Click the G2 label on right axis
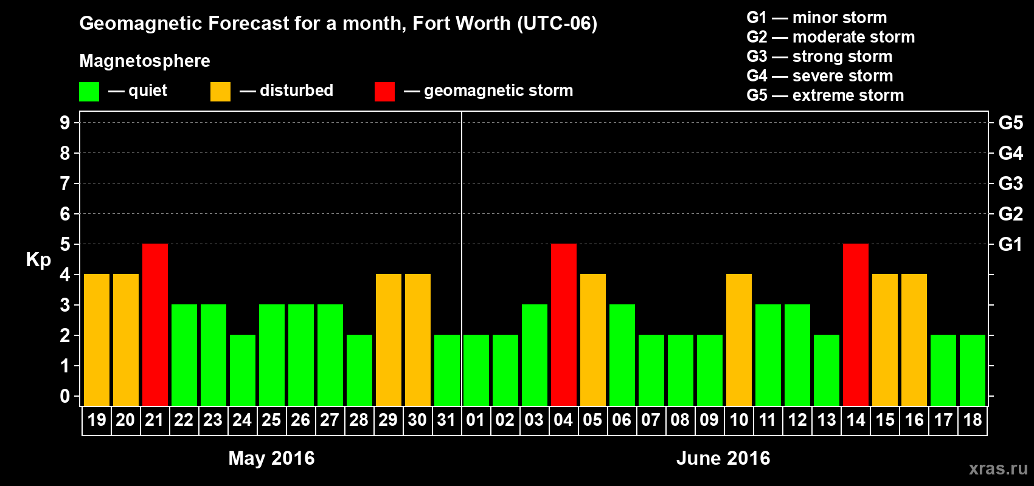The image size is (1034, 486). pyautogui.click(x=1011, y=214)
